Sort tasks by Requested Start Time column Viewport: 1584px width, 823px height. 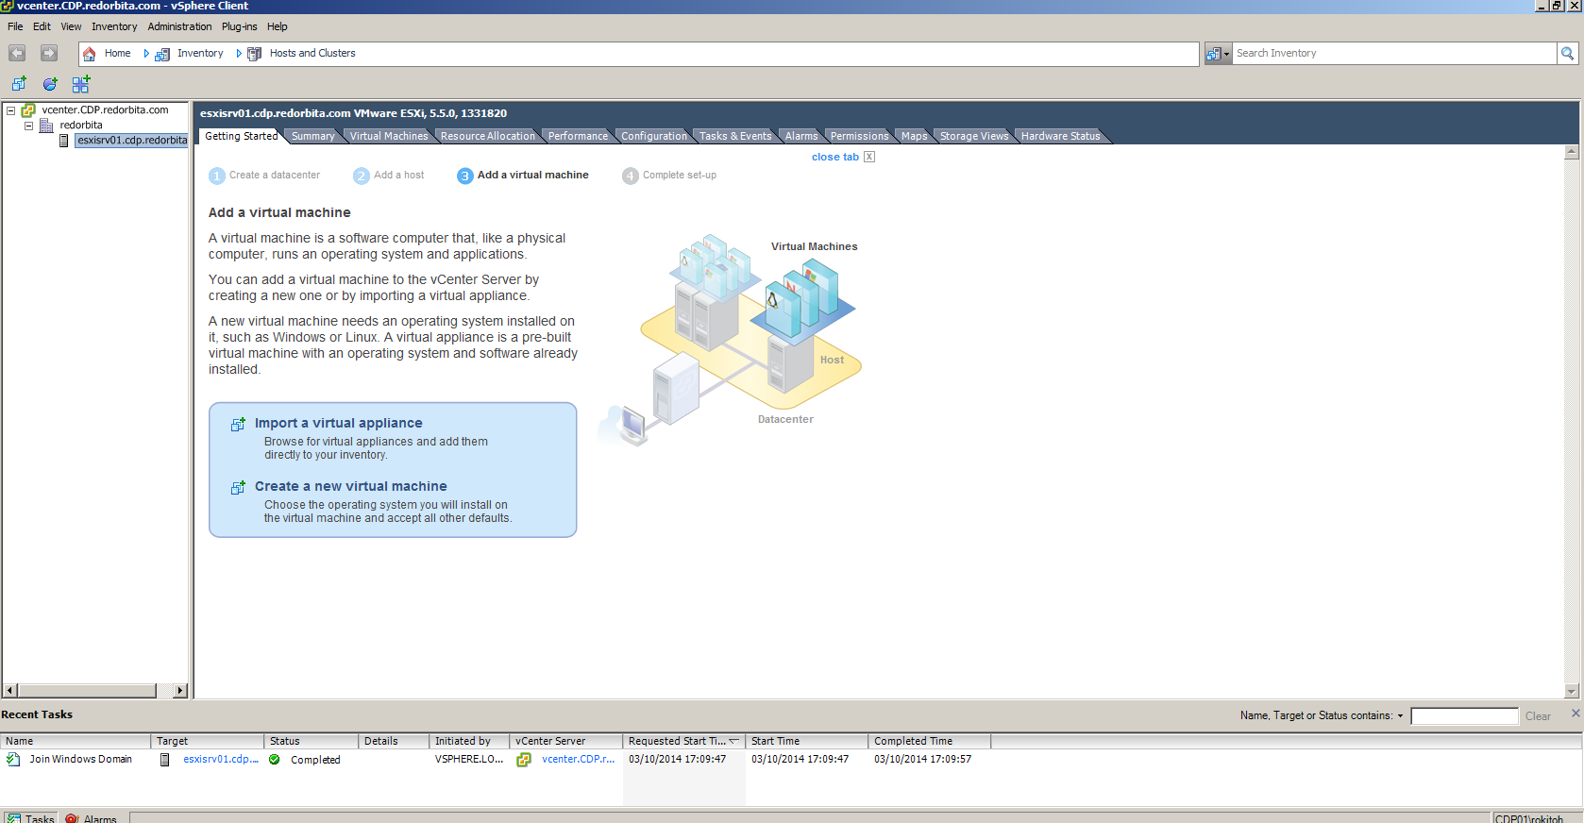coord(678,742)
